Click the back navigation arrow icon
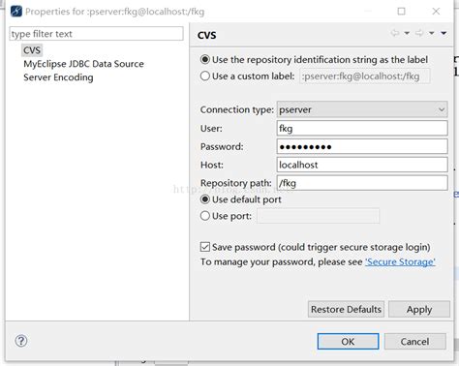Image resolution: width=459 pixels, height=366 pixels. tap(395, 33)
